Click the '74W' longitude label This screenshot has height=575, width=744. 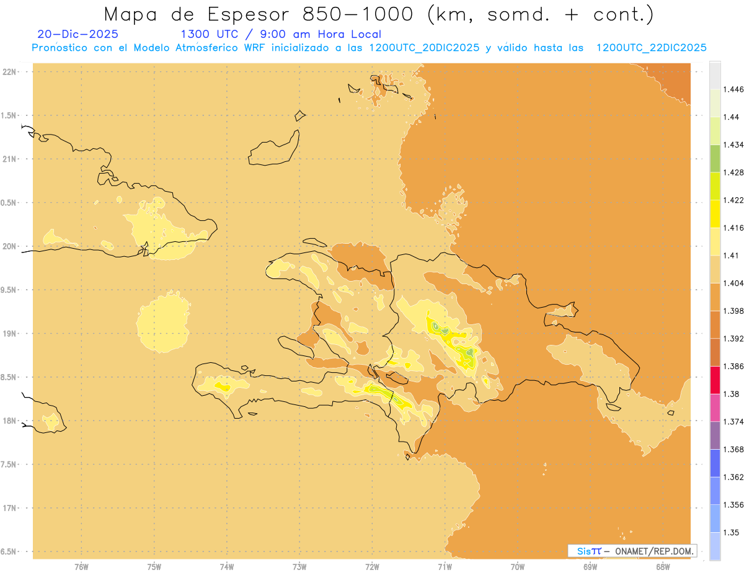click(x=227, y=567)
